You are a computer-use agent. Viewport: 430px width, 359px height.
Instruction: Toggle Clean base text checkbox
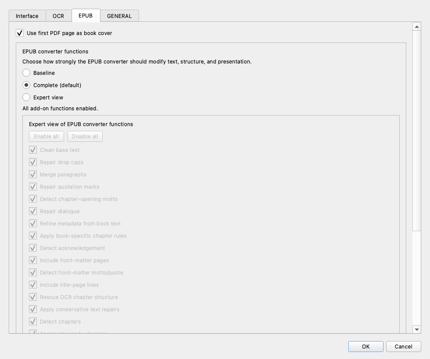33,150
